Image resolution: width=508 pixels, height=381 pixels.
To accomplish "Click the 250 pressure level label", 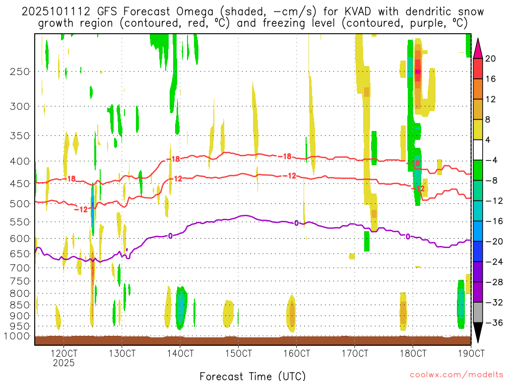I will point(20,71).
